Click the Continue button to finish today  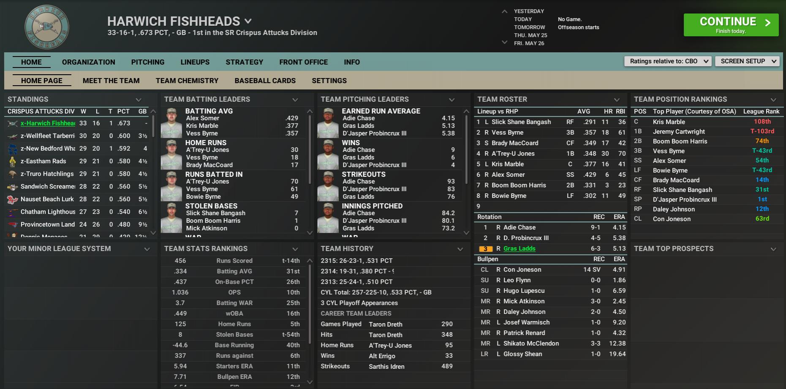pos(731,25)
